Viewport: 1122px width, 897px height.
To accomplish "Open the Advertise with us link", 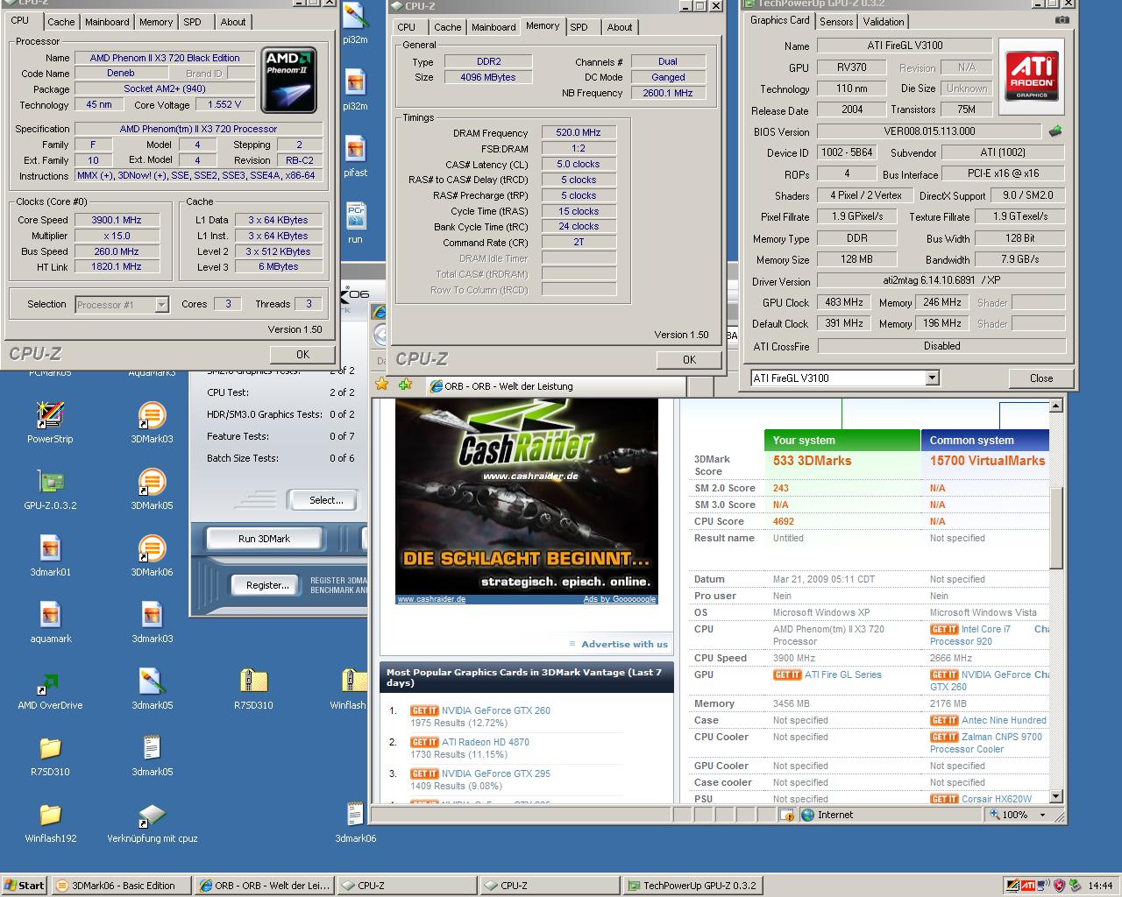I will click(x=624, y=644).
